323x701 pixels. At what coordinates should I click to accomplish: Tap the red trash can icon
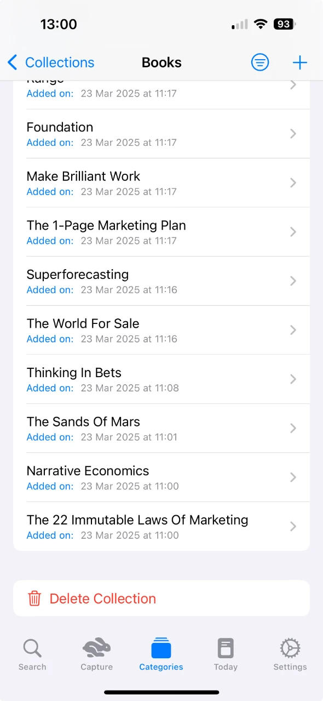[34, 598]
